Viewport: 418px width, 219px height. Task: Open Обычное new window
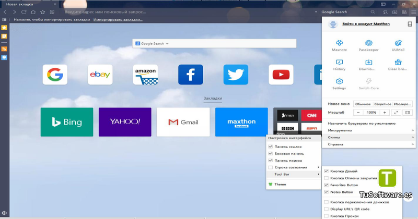[363, 104]
